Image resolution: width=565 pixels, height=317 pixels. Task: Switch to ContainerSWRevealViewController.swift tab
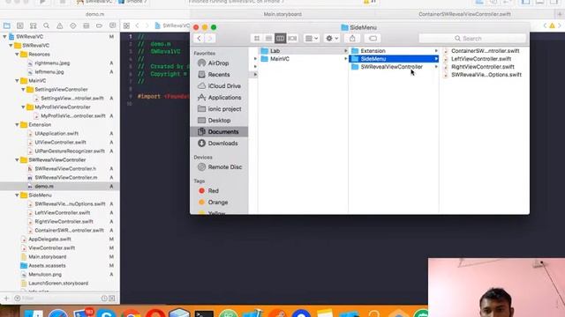[464, 14]
